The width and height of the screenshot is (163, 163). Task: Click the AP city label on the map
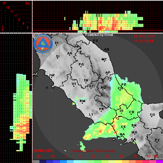coord(108,73)
